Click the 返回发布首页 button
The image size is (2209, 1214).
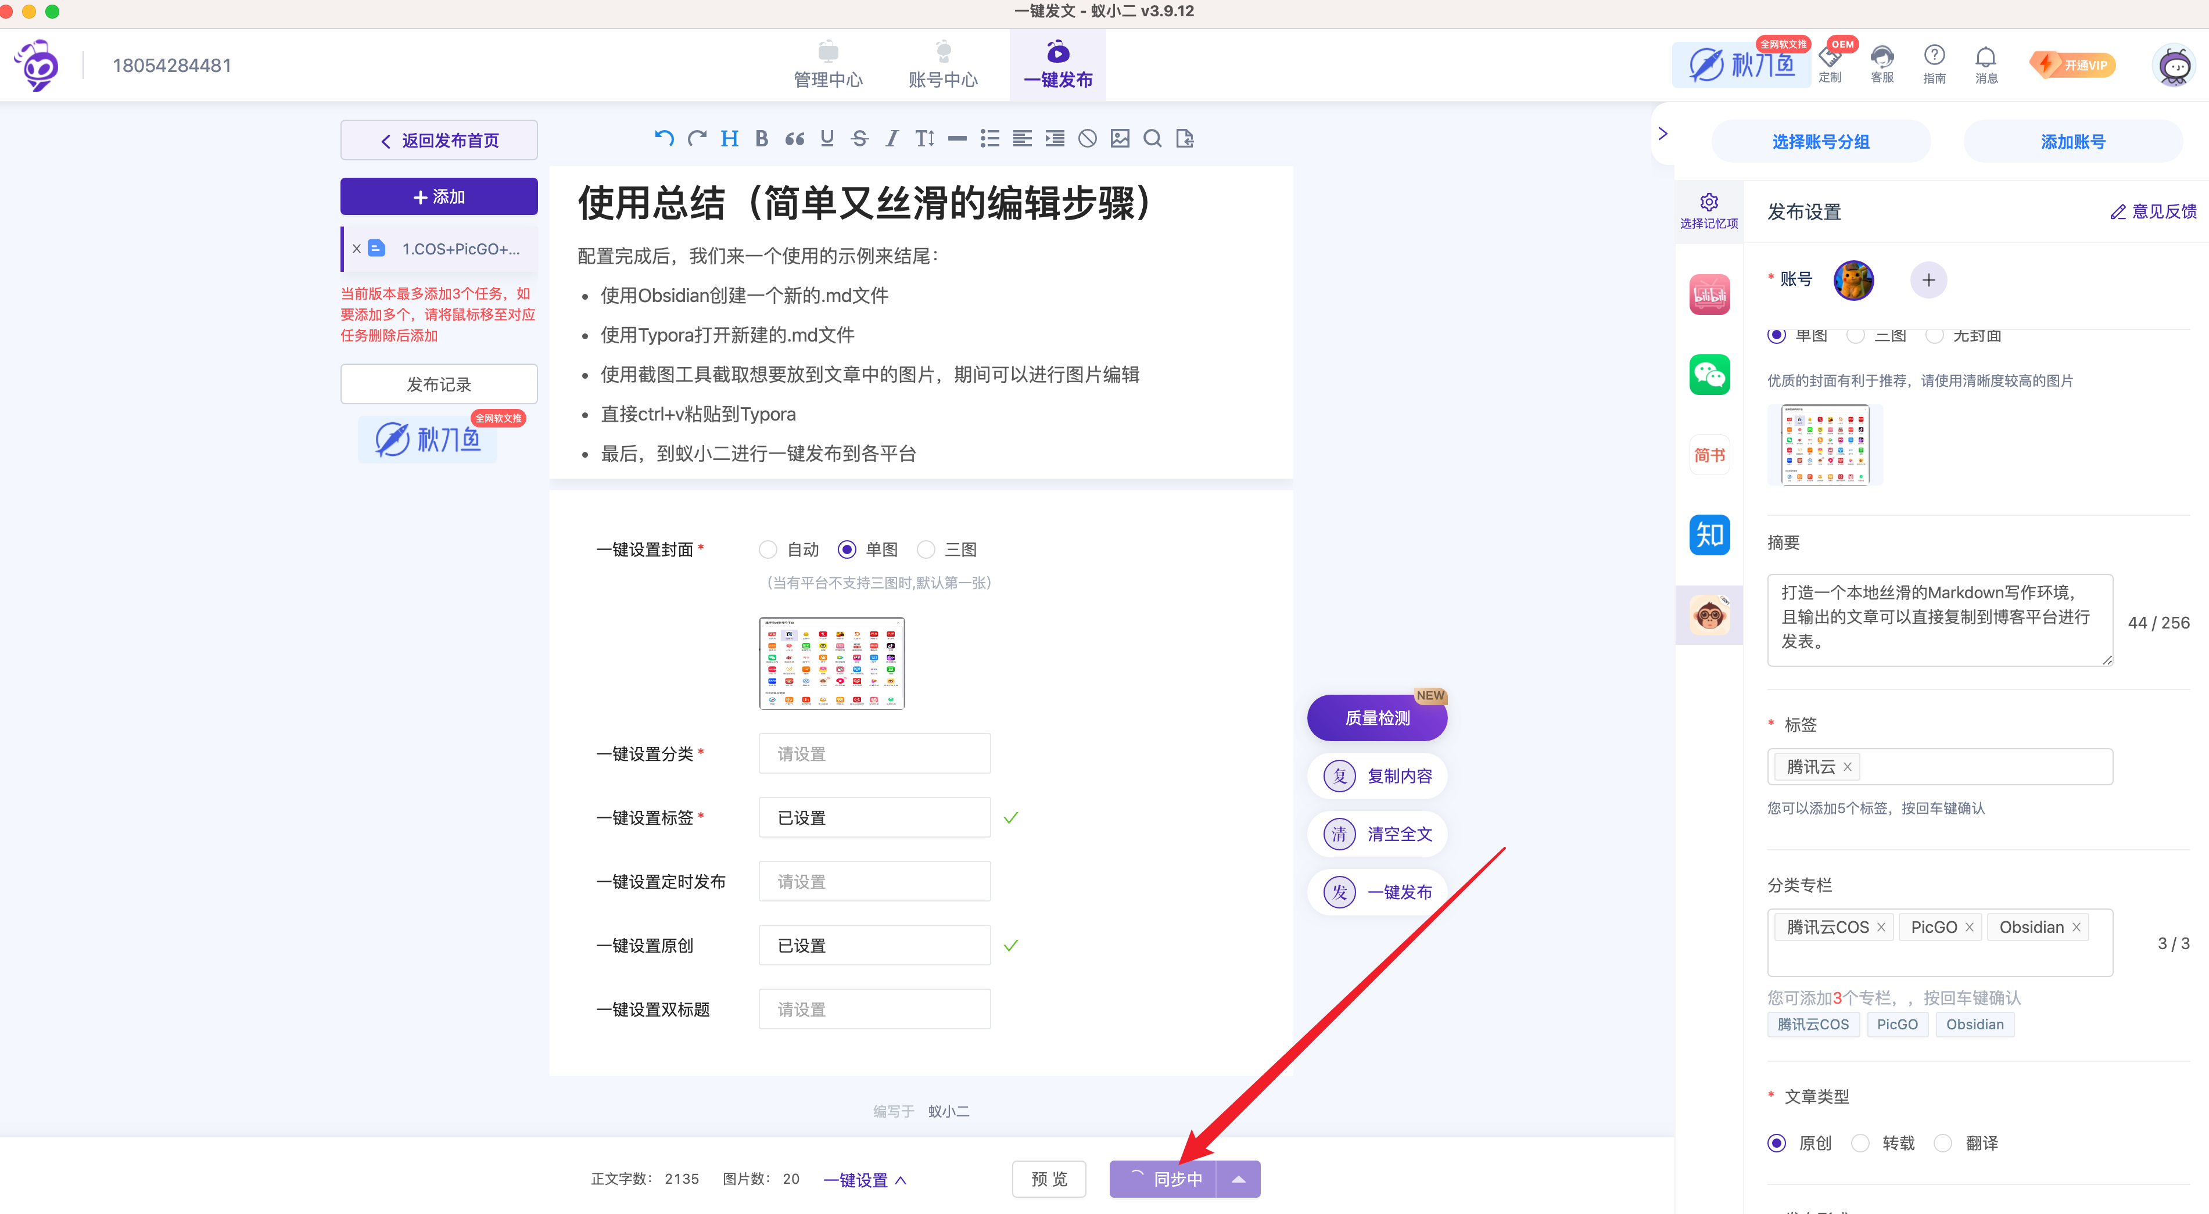(439, 140)
